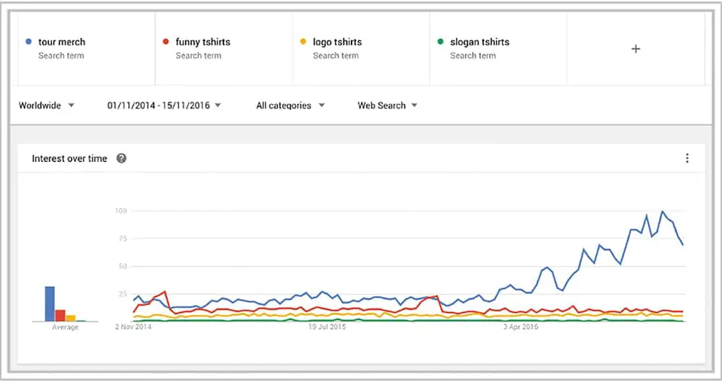
Task: Click the plus icon to add comparison
Action: coord(635,49)
